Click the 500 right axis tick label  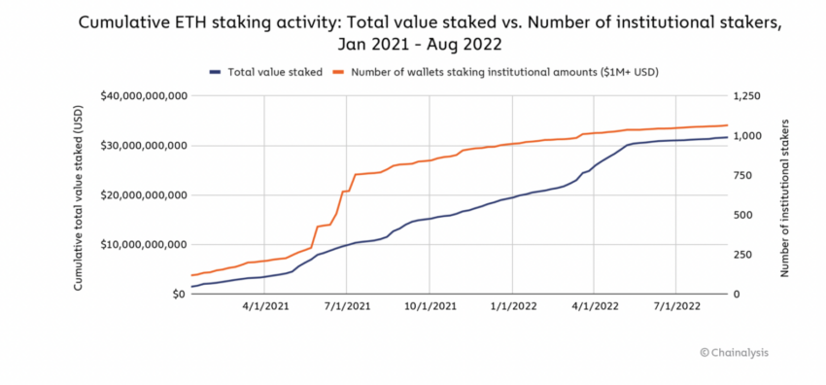[740, 216]
